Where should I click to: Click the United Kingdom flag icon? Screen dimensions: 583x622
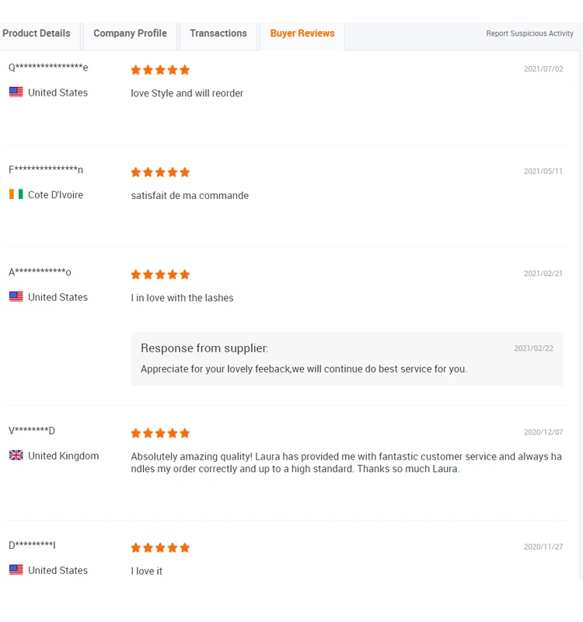click(x=16, y=456)
